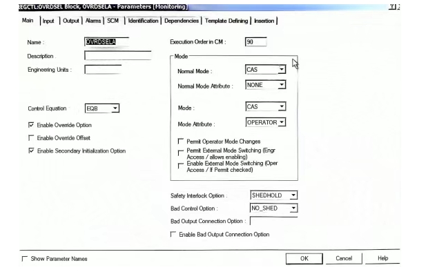Screen dimensions: 437x272
Task: Go to the Template Defining tab
Action: (226, 21)
